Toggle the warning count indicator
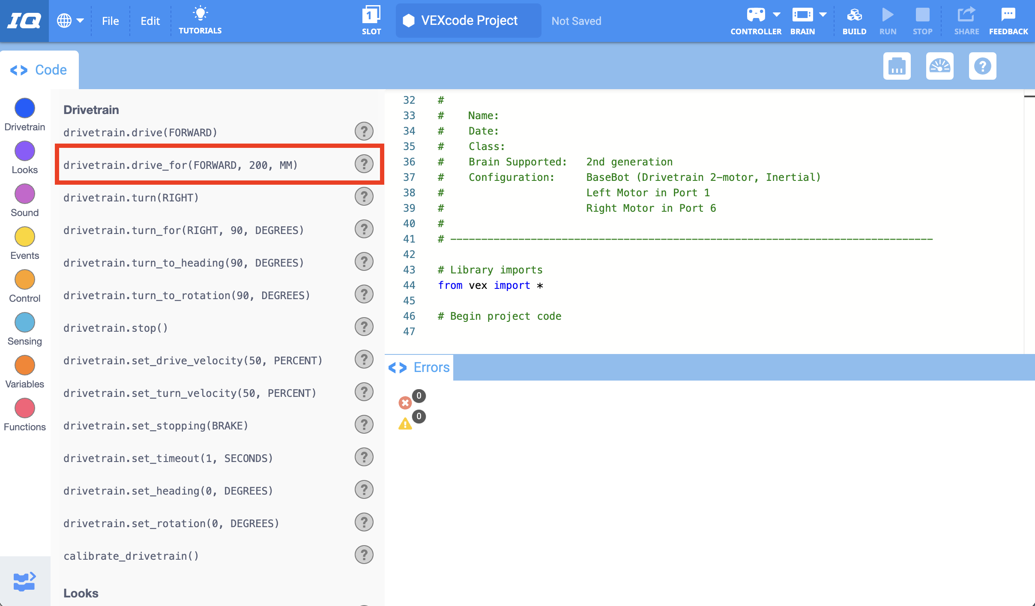The width and height of the screenshot is (1035, 606). tap(405, 423)
